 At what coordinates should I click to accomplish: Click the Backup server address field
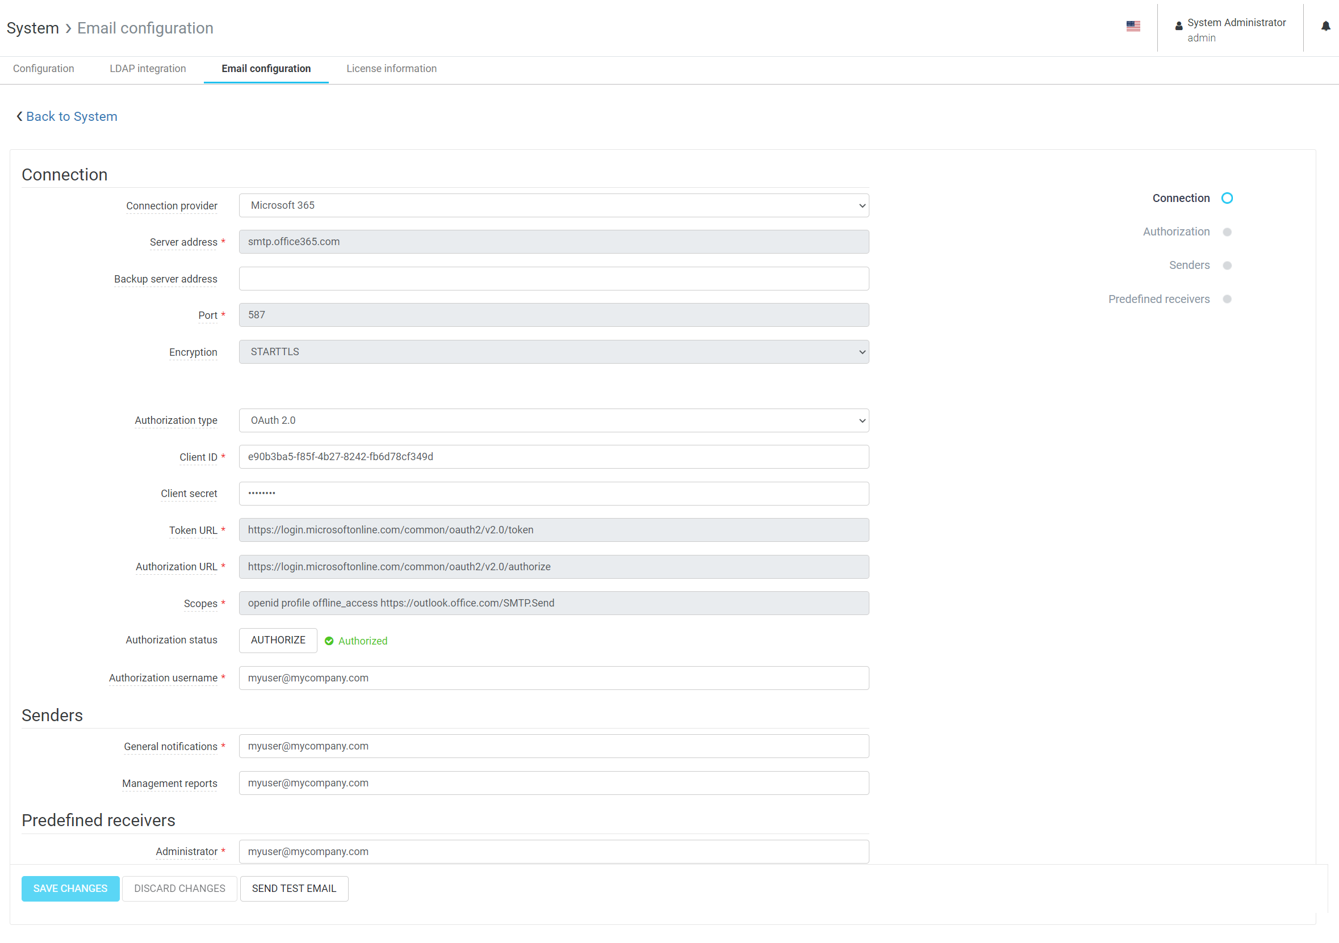[x=554, y=279]
